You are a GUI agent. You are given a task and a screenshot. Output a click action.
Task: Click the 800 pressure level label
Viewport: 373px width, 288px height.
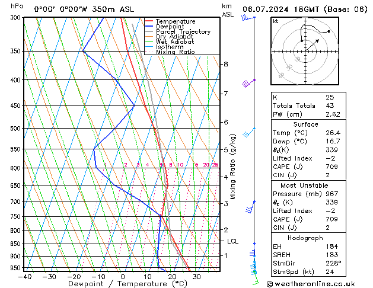17,231
